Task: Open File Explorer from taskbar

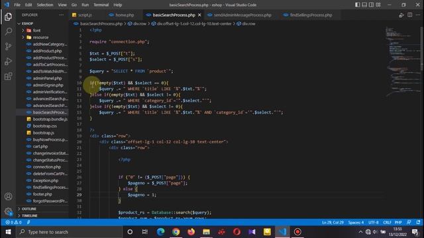Action: pos(206,232)
